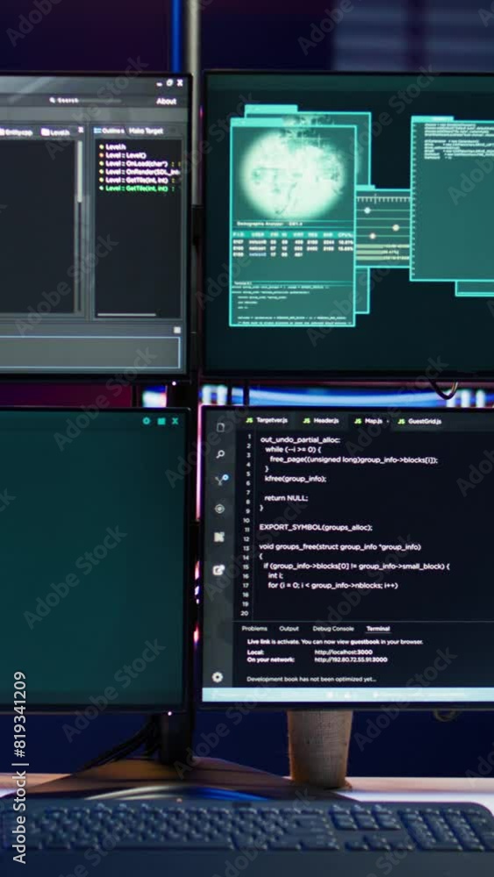The height and width of the screenshot is (877, 494).
Task: Close the Level.h editor tab with X
Action: (x=81, y=131)
